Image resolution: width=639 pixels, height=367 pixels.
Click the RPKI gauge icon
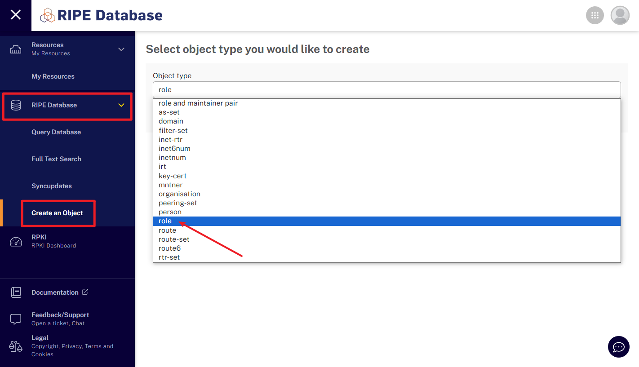[16, 241]
